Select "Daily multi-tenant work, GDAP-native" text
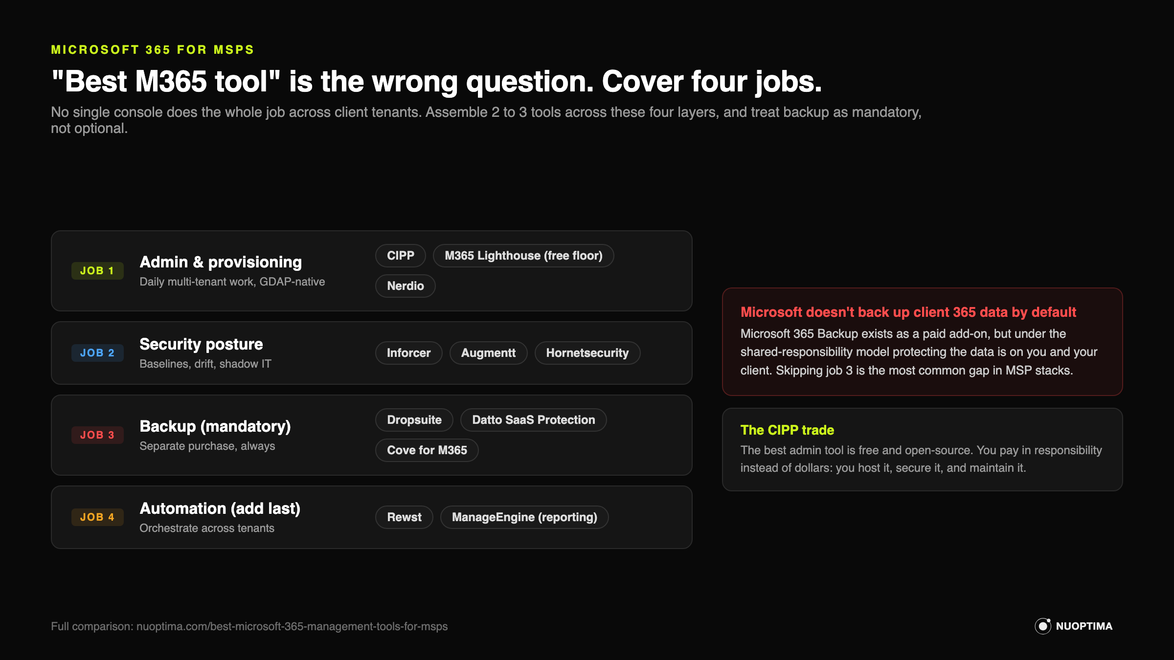Screen dimensions: 1174x660 pyautogui.click(x=232, y=282)
